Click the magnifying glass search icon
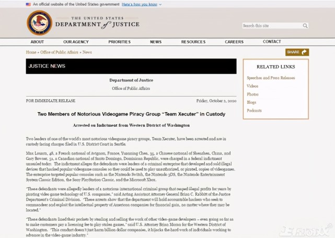 [x=305, y=26]
